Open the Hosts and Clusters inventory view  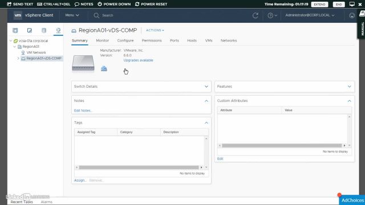(x=15, y=30)
